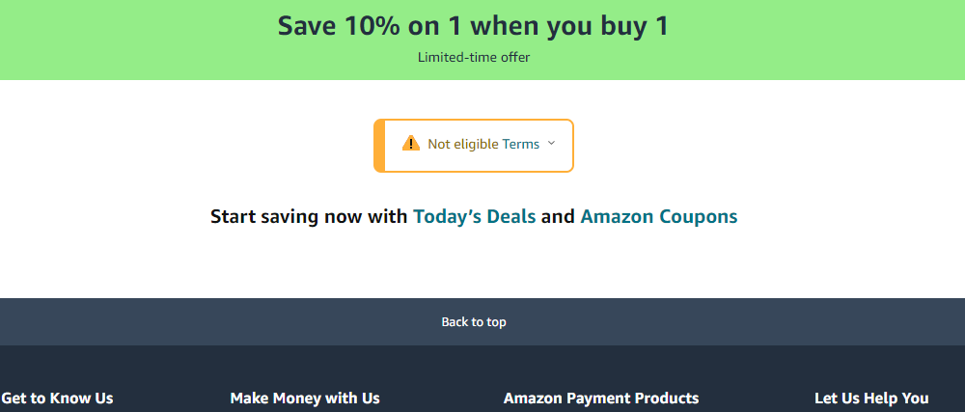This screenshot has width=965, height=412.
Task: Click the word "Back" in the footer bar
Action: pyautogui.click(x=455, y=322)
